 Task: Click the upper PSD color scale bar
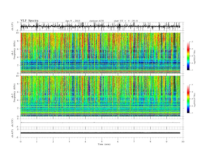tap(188, 56)
